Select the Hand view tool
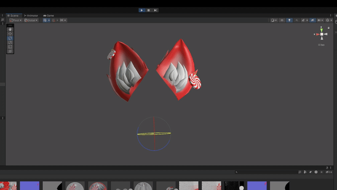The height and width of the screenshot is (190, 337). coord(11,29)
